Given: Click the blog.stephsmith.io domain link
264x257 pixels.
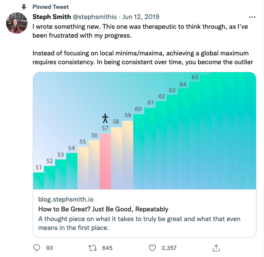Looking at the screenshot, I should coord(66,199).
